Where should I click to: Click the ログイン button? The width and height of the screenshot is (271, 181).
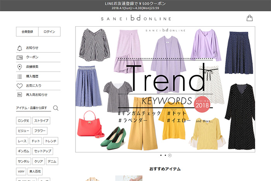point(50,32)
